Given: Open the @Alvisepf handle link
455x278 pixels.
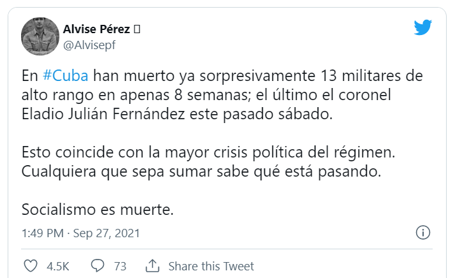Looking at the screenshot, I should pyautogui.click(x=89, y=45).
